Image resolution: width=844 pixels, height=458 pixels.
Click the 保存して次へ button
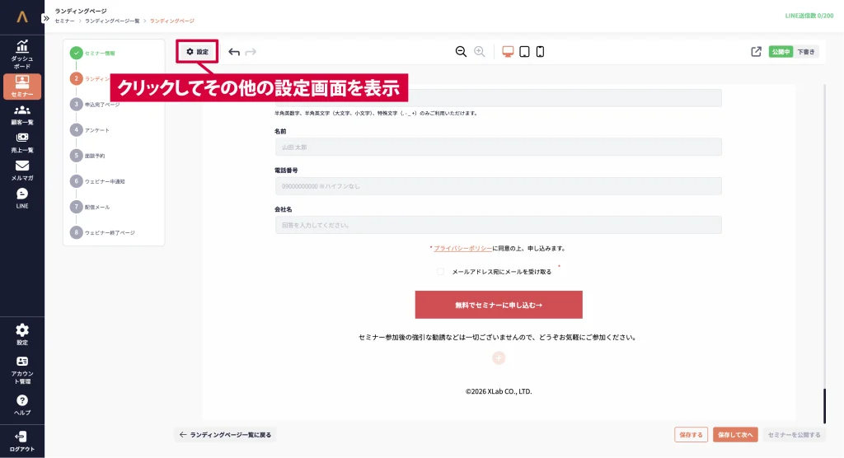point(735,434)
